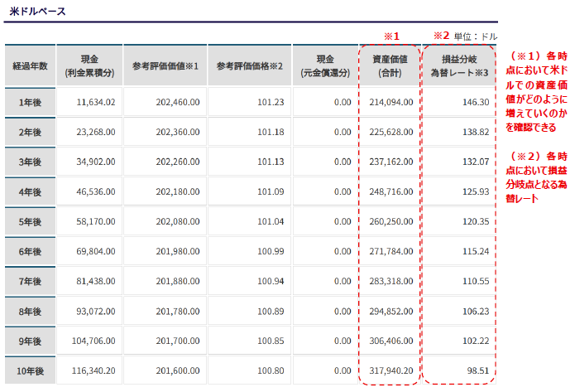This screenshot has height=392, width=575.
Task: Click the reference price 101.23
Action: click(271, 102)
